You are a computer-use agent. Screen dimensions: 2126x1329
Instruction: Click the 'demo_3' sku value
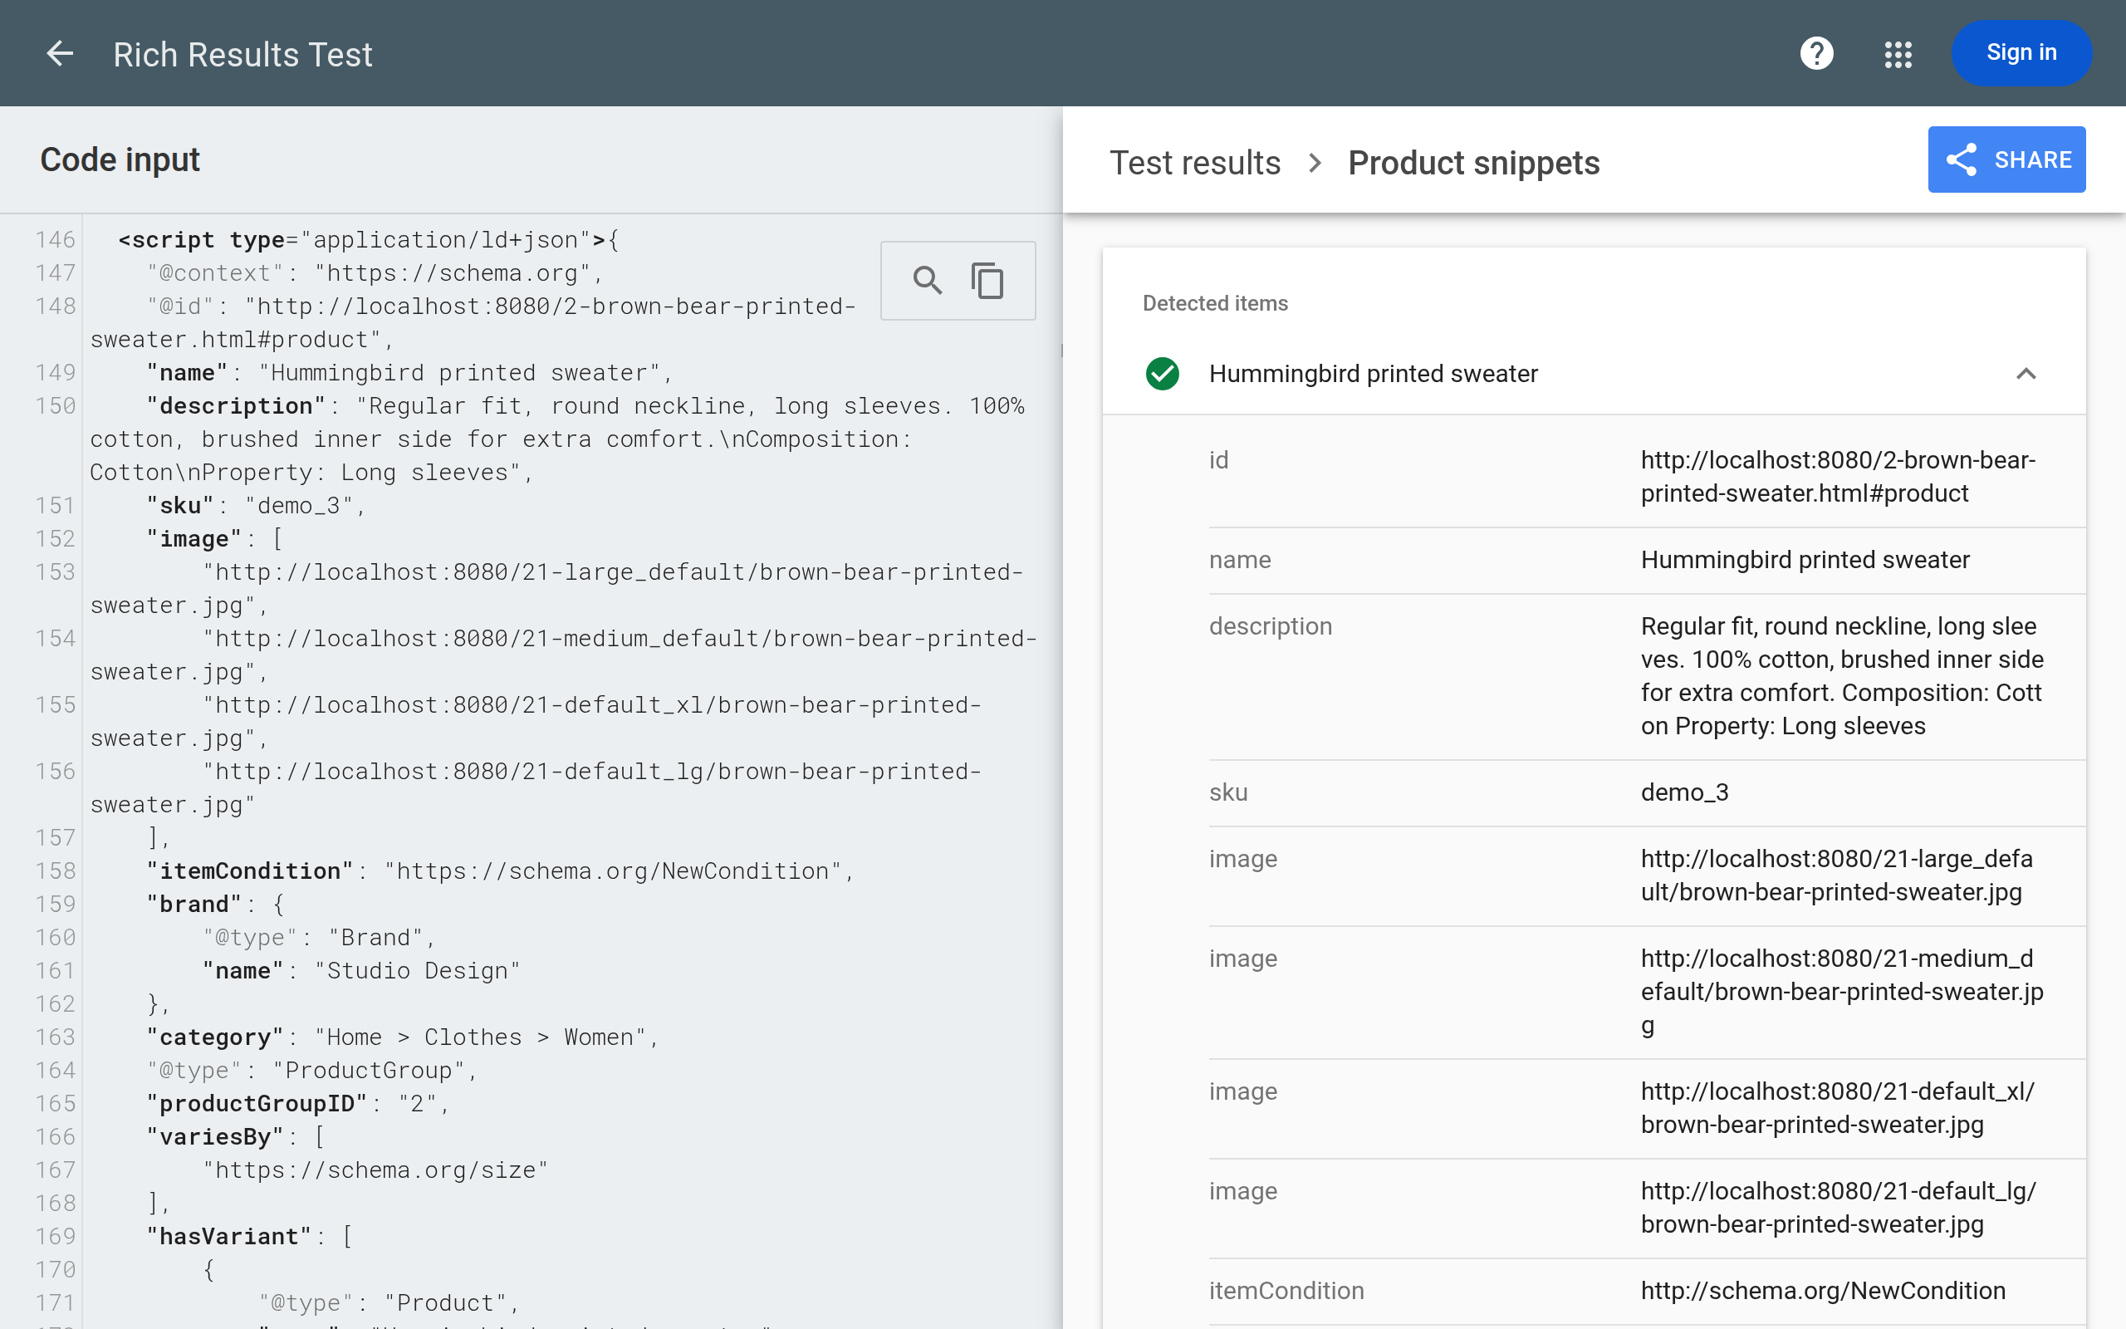pos(1684,792)
